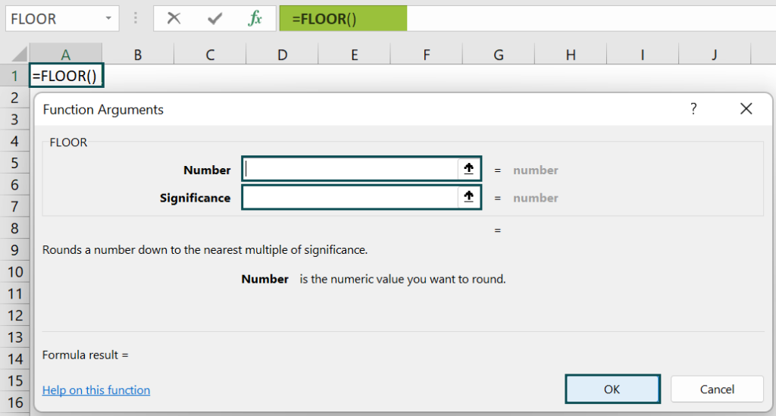Open the Help on this function link
The image size is (776, 416).
click(96, 389)
